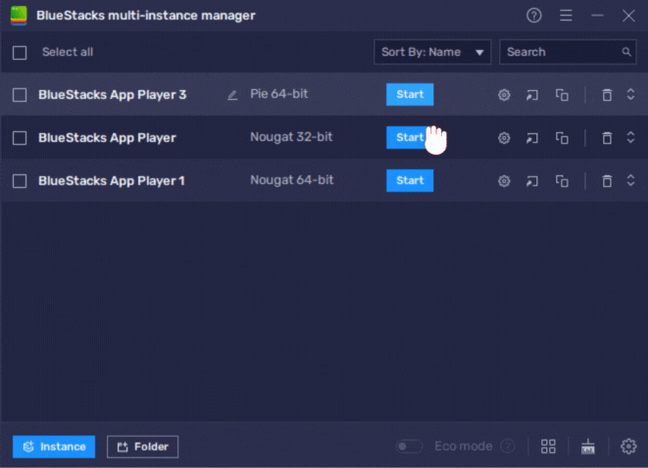Image resolution: width=648 pixels, height=468 pixels.
Task: Open the hamburger menu in title bar
Action: 566,16
